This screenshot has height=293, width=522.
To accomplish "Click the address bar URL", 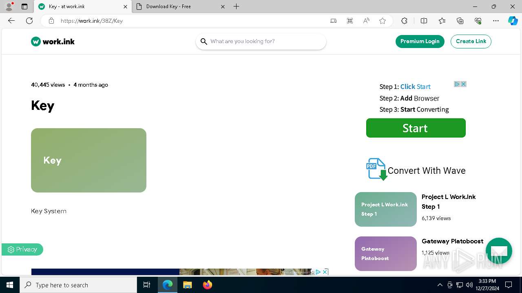I will pyautogui.click(x=92, y=21).
